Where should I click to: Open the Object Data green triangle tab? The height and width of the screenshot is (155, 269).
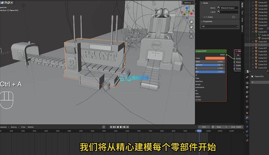[247, 136]
